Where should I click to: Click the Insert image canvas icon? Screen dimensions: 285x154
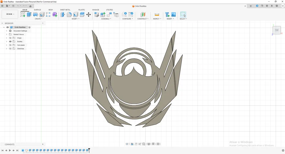click(x=174, y=14)
